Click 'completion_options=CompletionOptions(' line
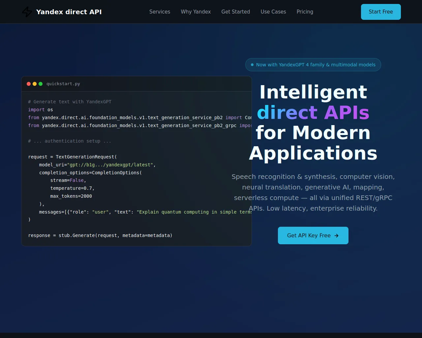Image resolution: width=422 pixels, height=338 pixels. (x=90, y=173)
